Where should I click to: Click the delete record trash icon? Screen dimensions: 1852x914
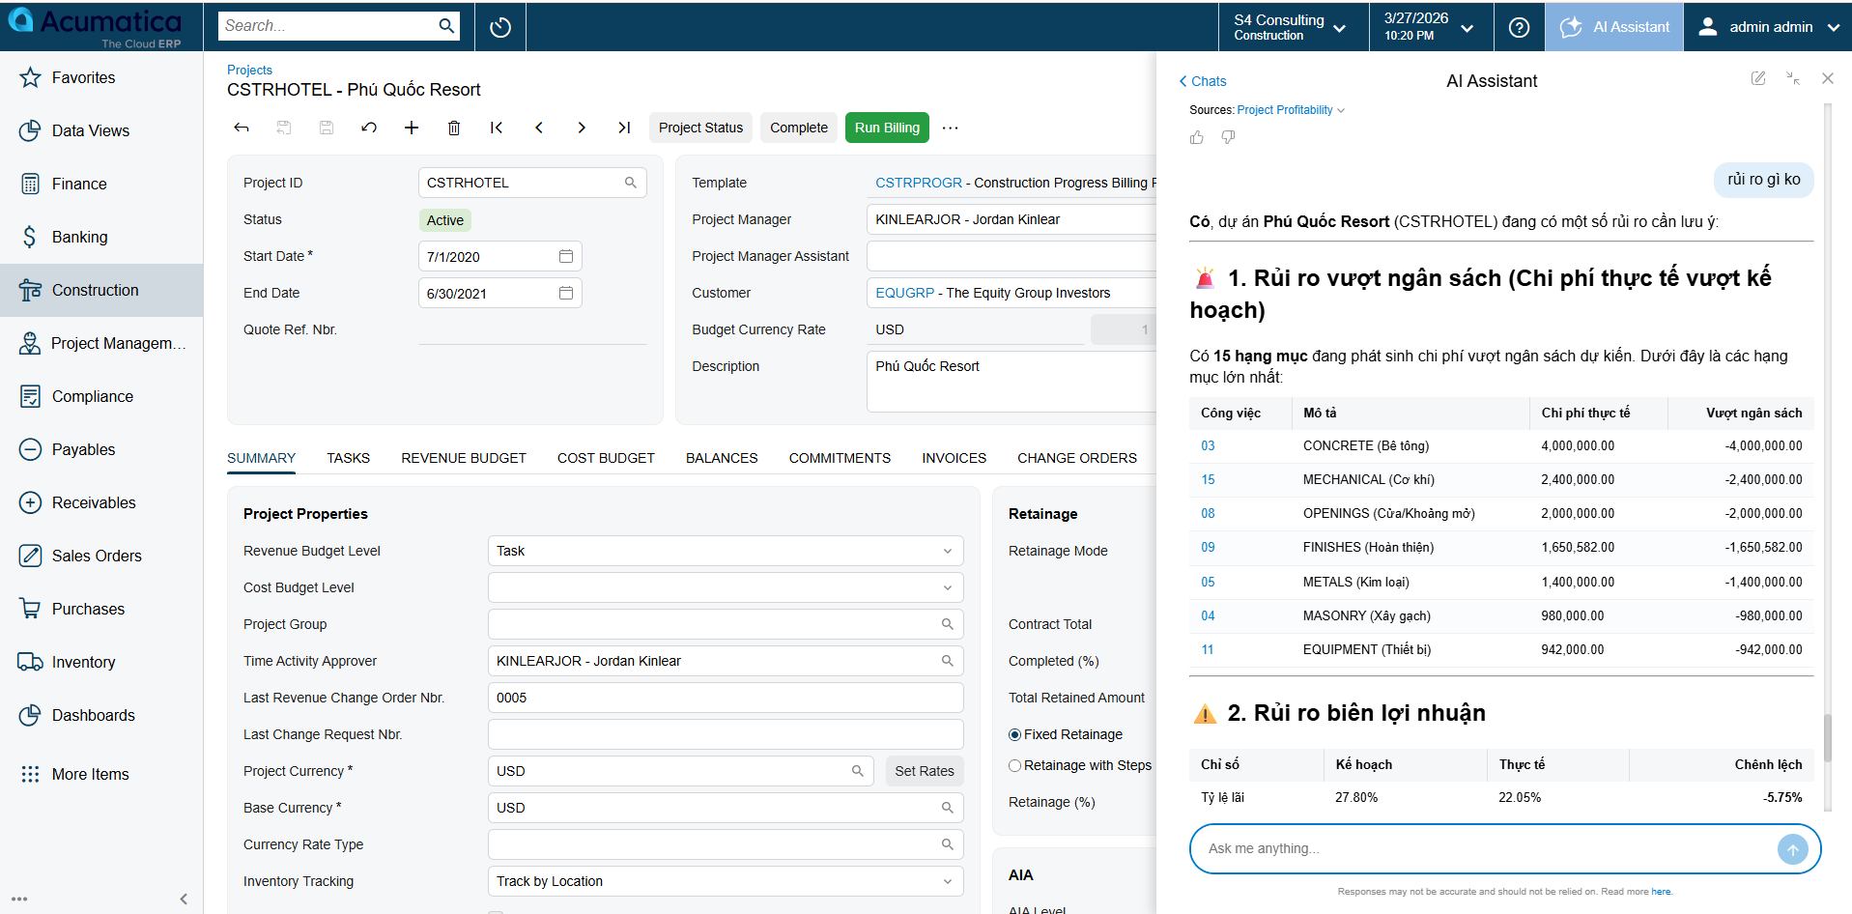[454, 128]
